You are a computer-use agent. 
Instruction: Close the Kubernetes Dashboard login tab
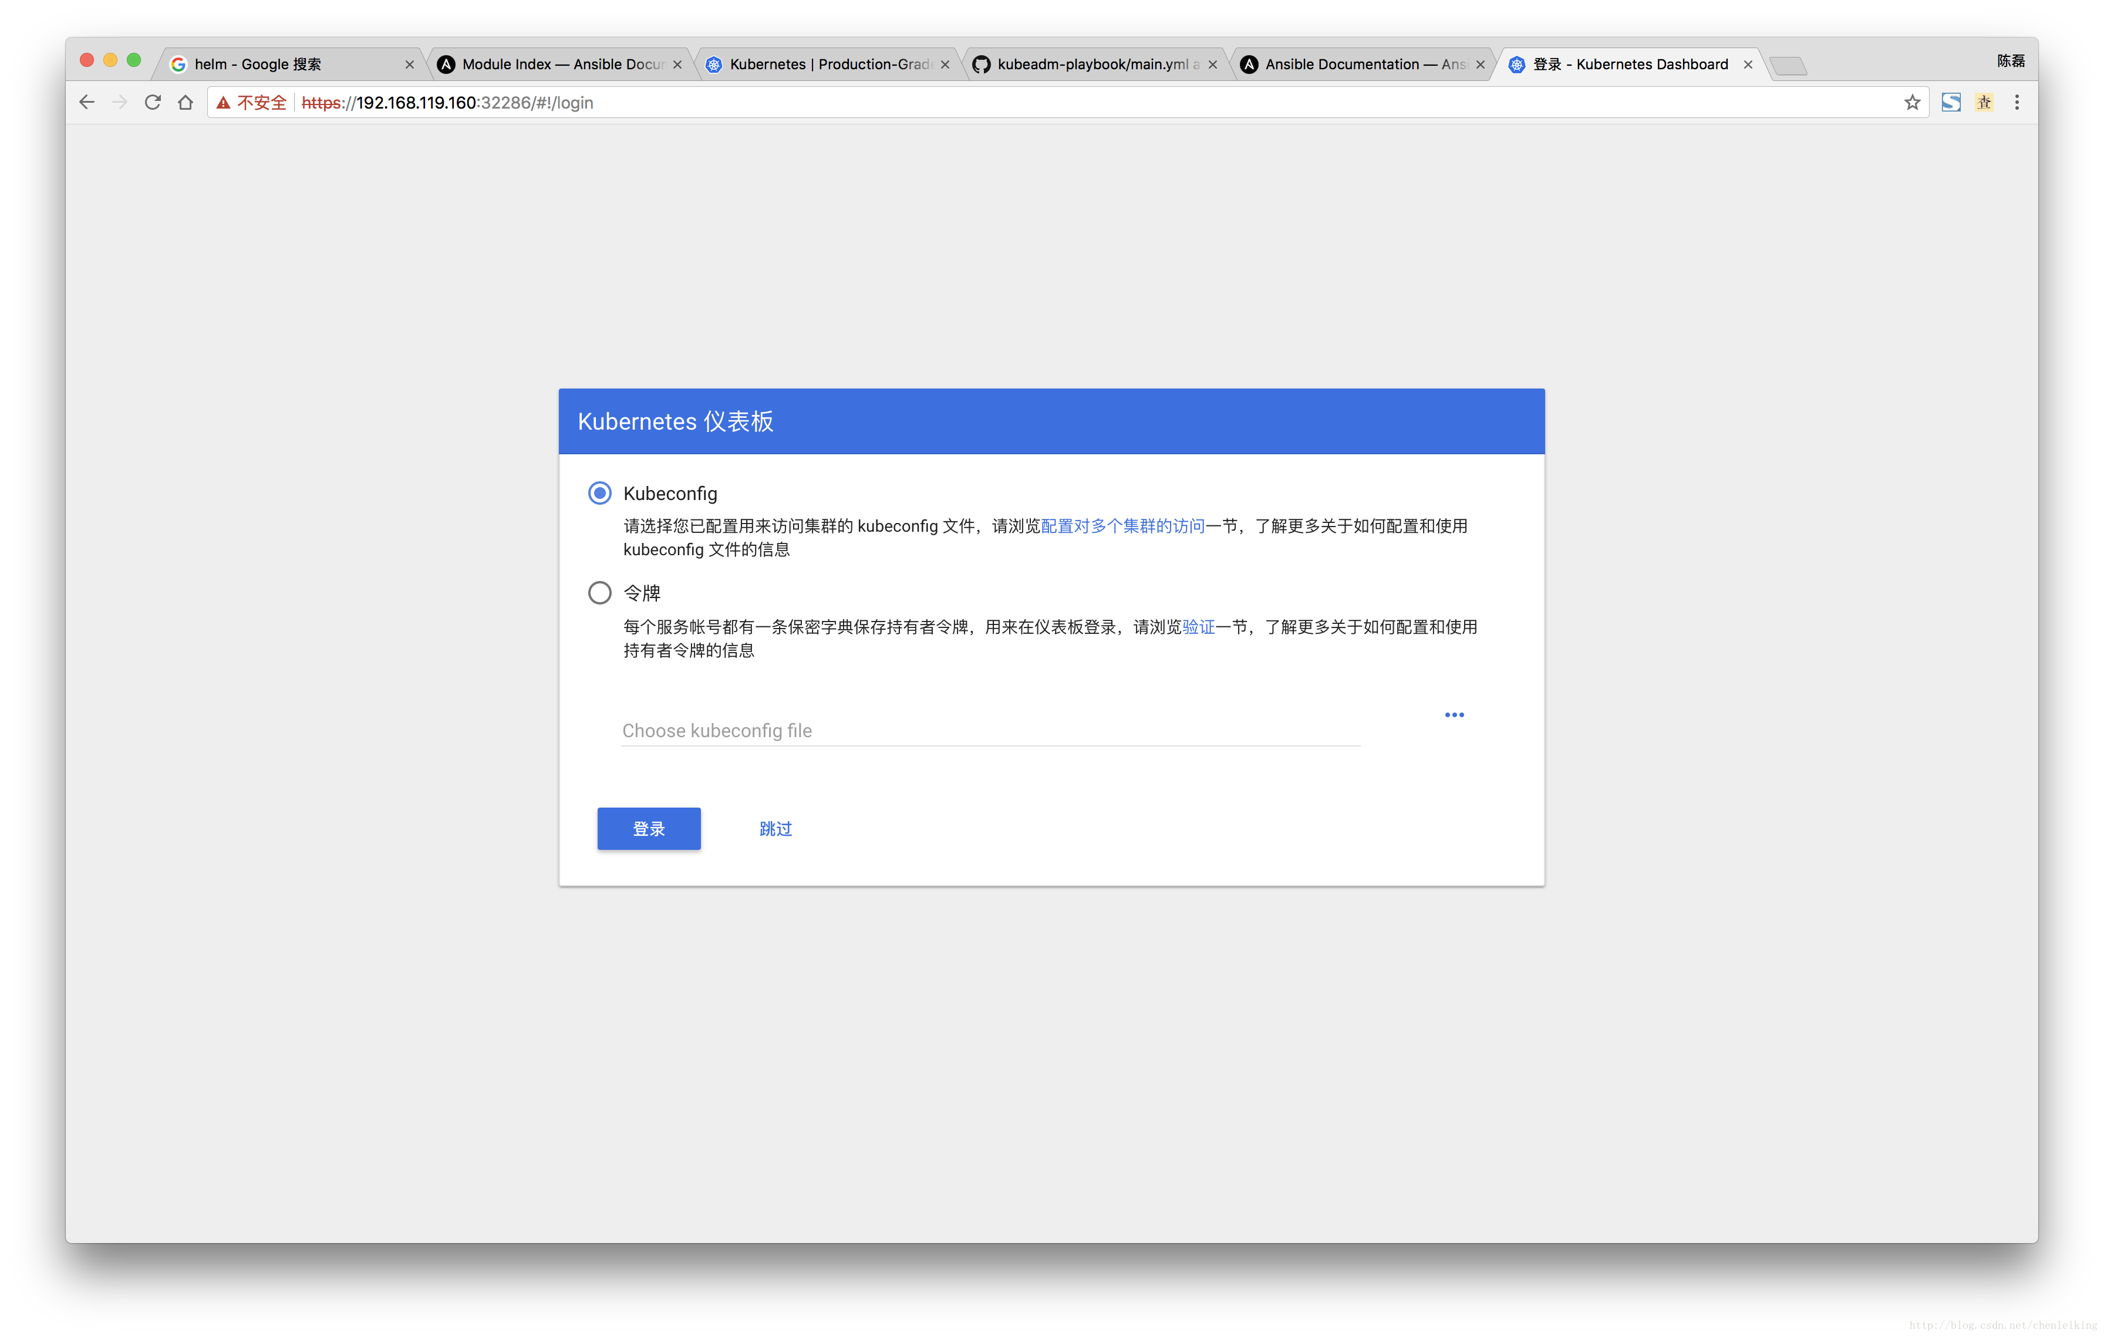tap(1748, 65)
